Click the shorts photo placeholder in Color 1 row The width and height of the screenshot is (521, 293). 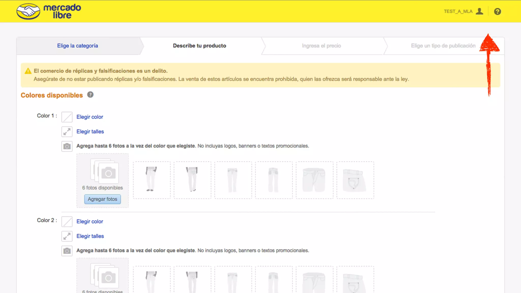[314, 180]
